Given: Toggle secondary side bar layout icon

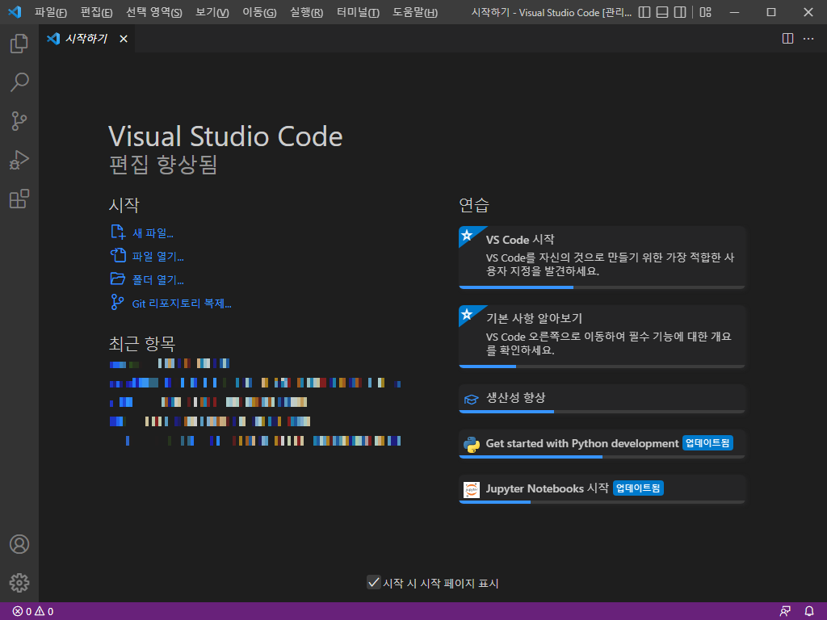Looking at the screenshot, I should coord(680,12).
